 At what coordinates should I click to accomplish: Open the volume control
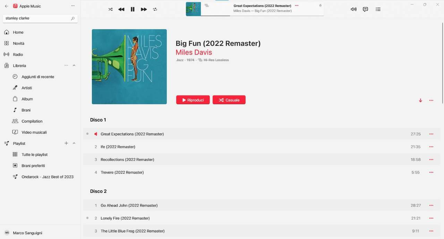click(353, 9)
